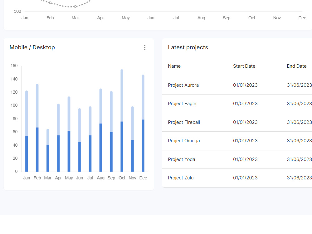The image size is (312, 234).
Task: Click the Mobile / Desktop card title
Action: pyautogui.click(x=32, y=47)
